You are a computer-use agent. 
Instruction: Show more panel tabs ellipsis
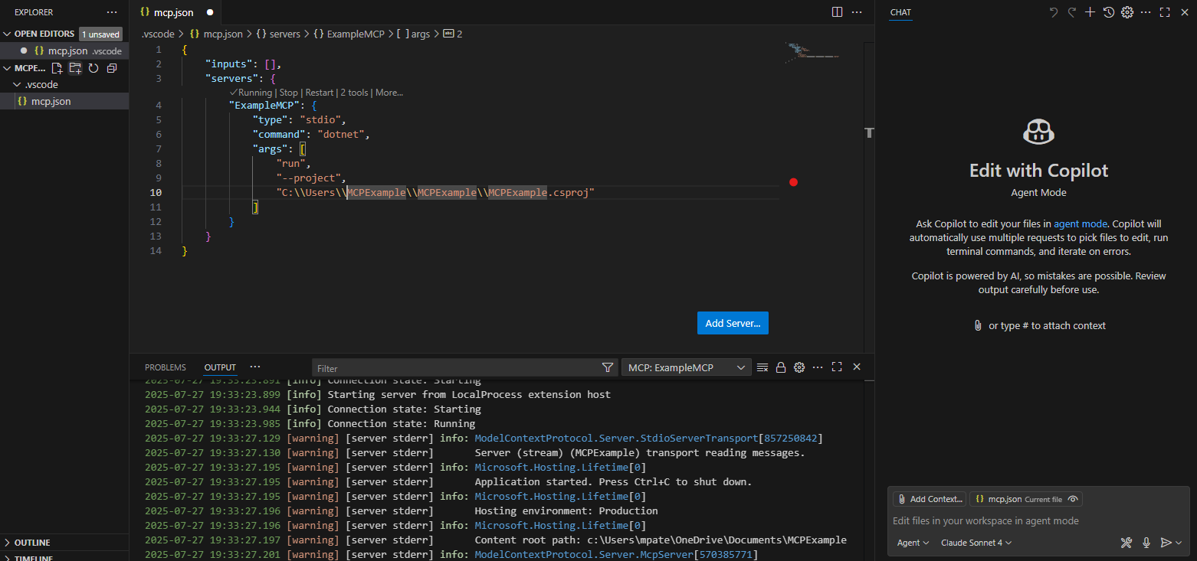(255, 367)
